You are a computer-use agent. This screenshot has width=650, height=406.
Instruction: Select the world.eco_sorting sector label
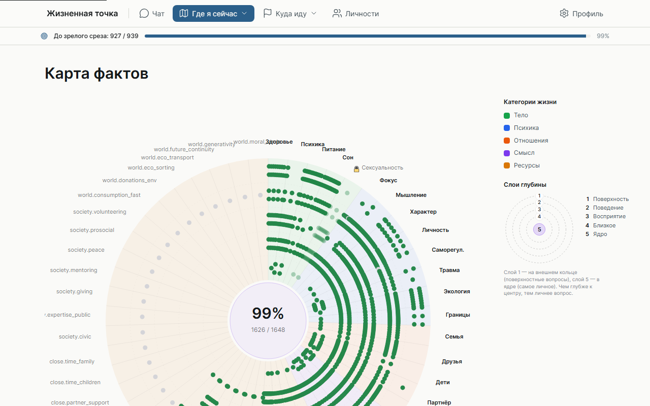point(151,167)
